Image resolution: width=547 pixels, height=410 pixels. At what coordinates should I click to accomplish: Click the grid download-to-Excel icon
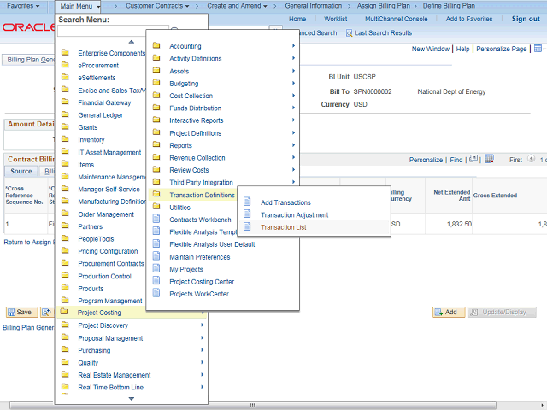[x=489, y=159]
